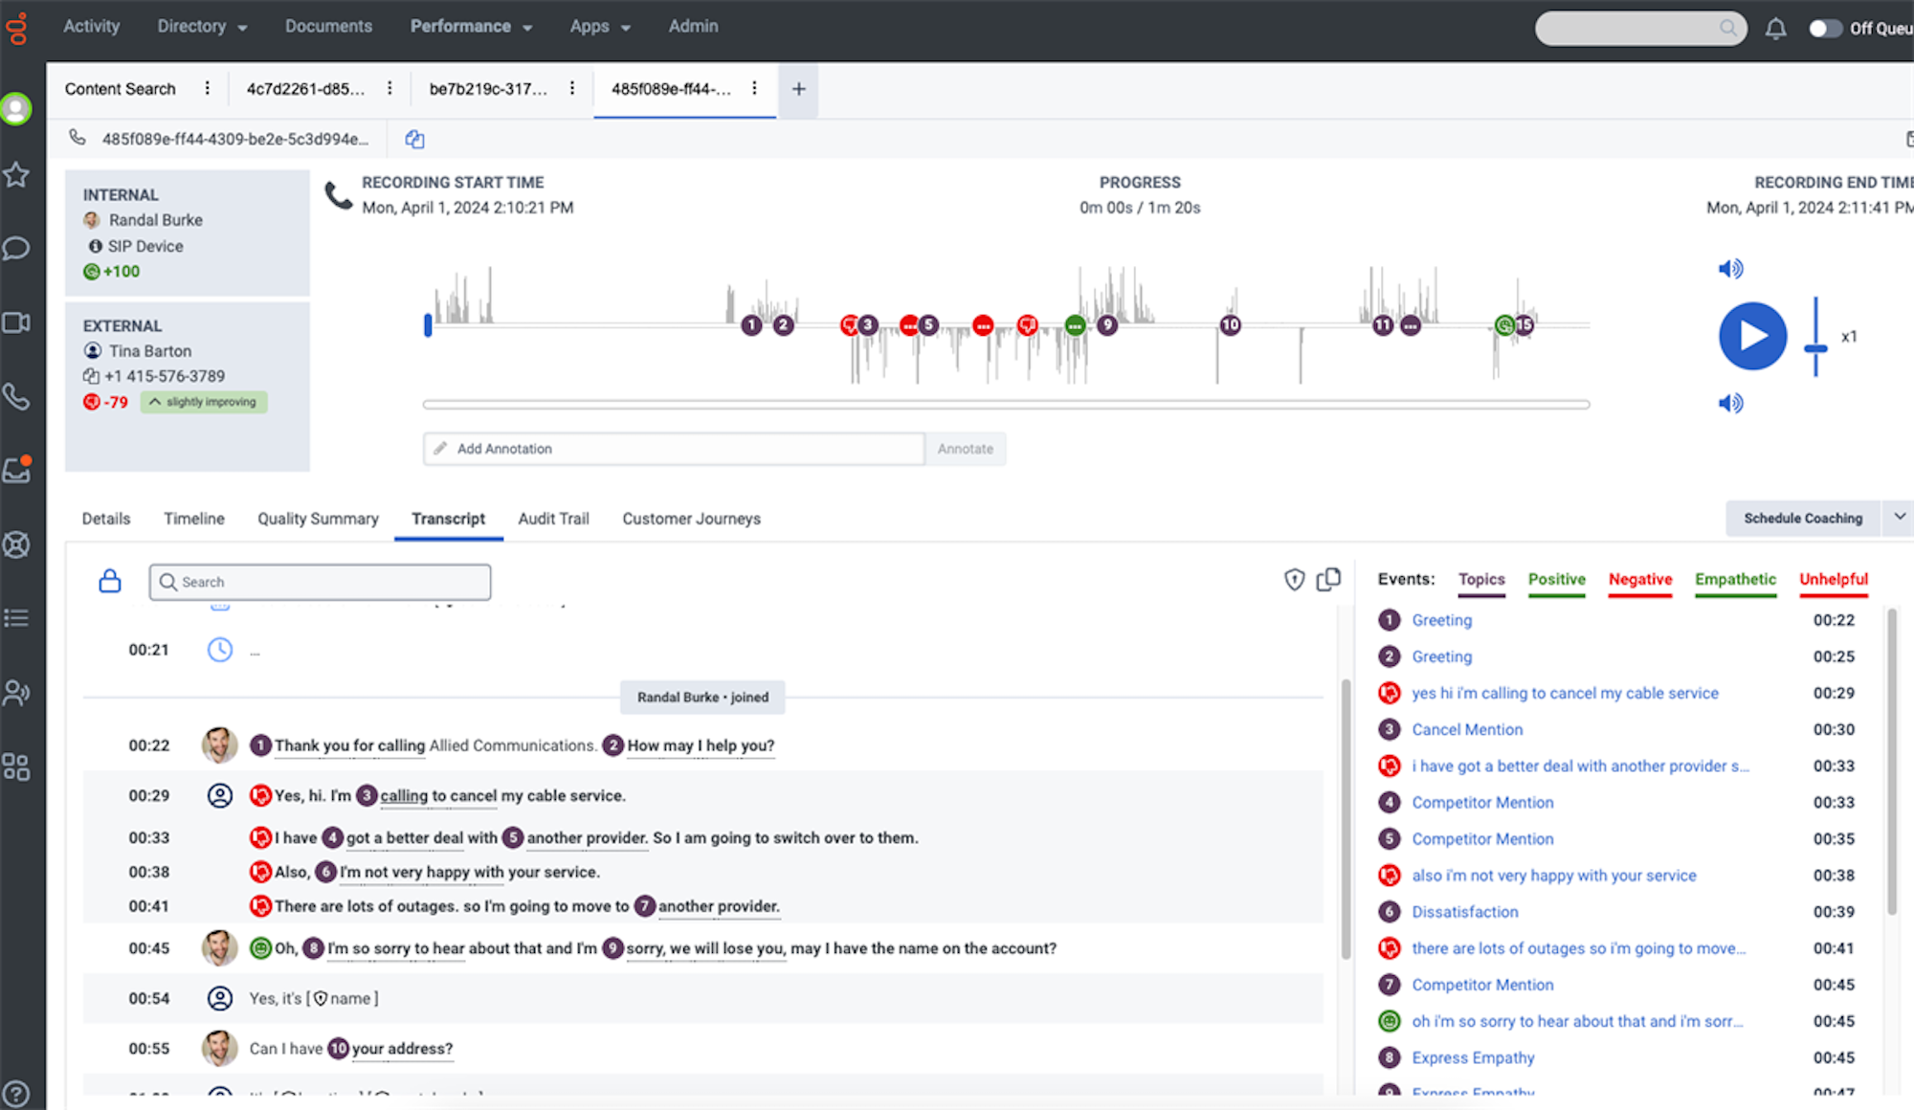Click the Schedule Coaching button
The width and height of the screenshot is (1914, 1110).
click(1803, 518)
